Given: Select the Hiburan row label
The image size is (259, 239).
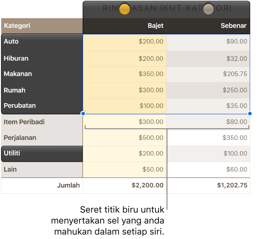Looking at the screenshot, I should pos(42,58).
